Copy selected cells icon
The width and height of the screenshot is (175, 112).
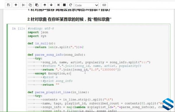tap(30, 5)
